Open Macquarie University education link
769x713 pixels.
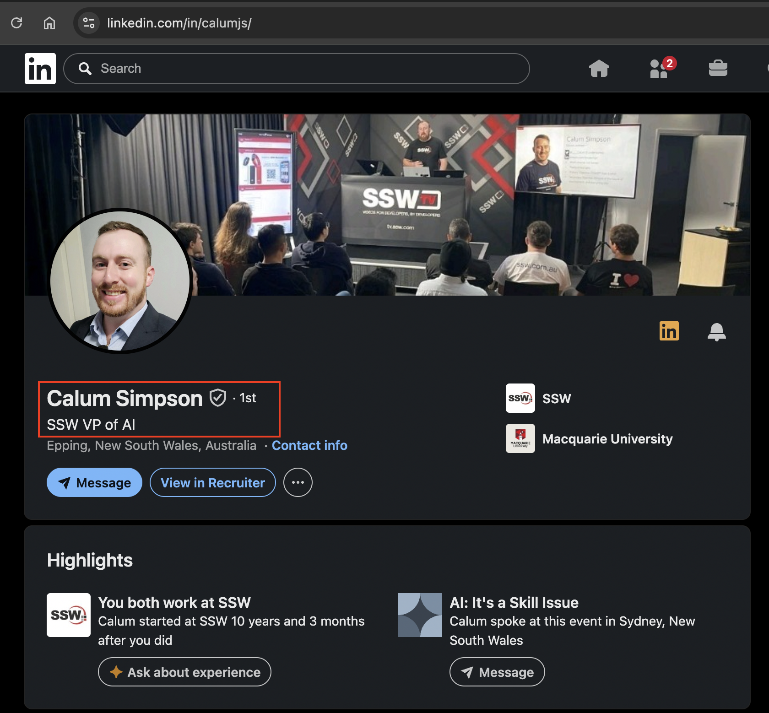tap(590, 438)
